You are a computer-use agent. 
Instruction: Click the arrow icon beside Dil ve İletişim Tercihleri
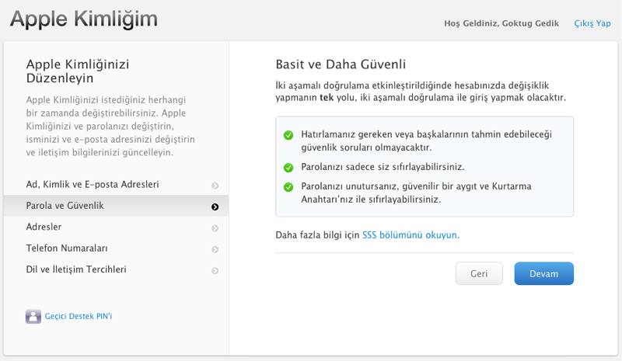[x=215, y=270]
